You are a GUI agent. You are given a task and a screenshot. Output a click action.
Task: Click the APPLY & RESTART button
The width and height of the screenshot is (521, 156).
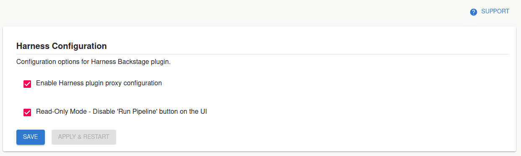point(84,137)
